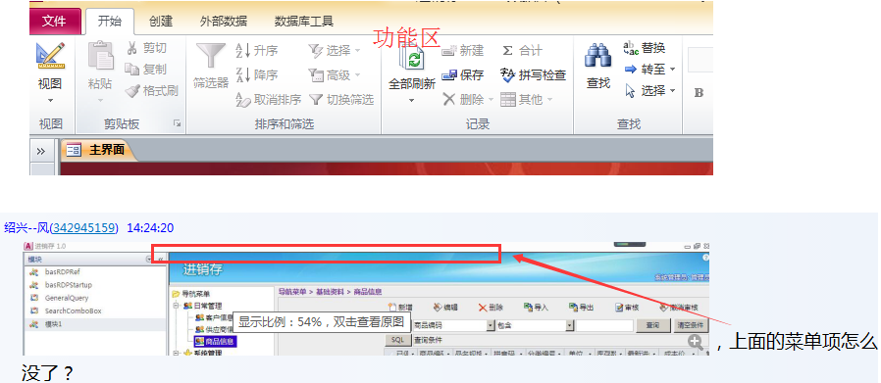Sort ascending with the 升序 icon
The height and width of the screenshot is (383, 881).
click(x=242, y=51)
